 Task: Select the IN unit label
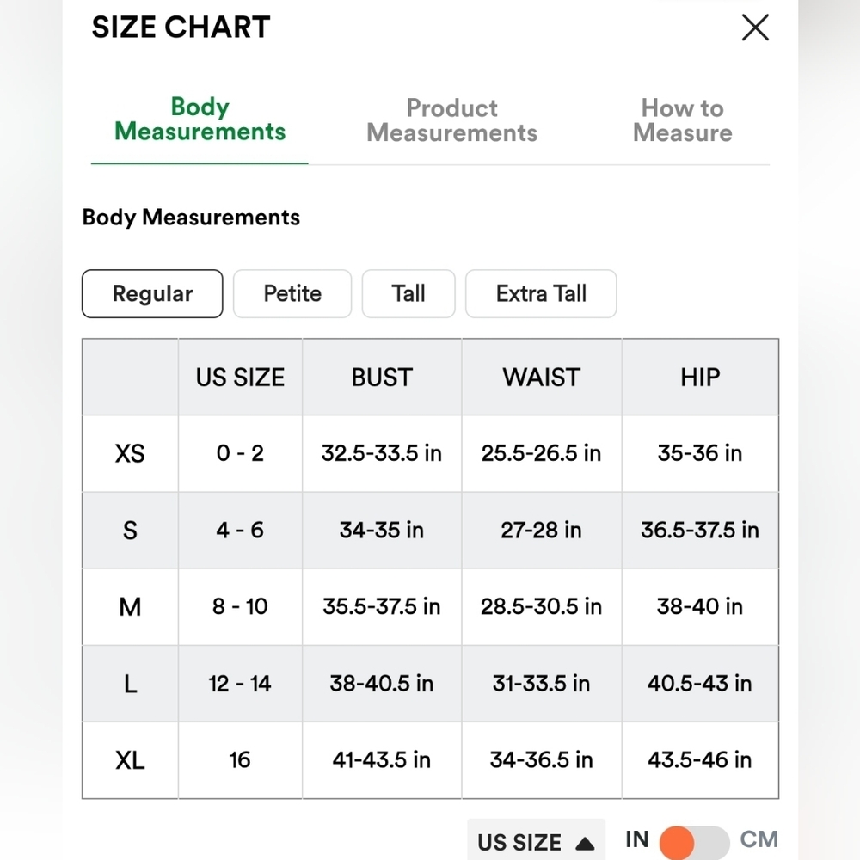[636, 839]
